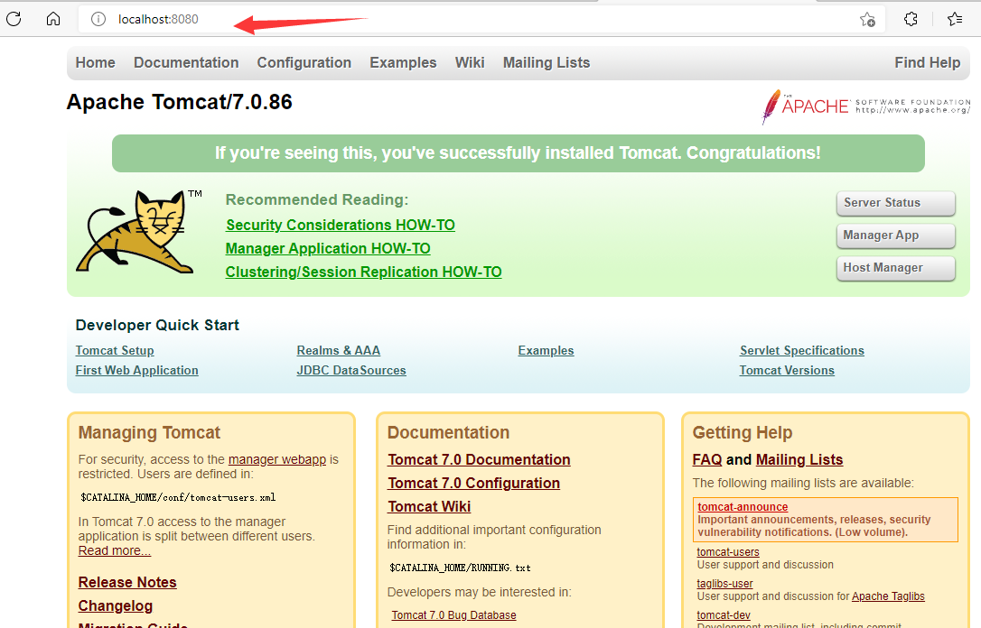Open the FAQ link in Getting Help

[707, 460]
